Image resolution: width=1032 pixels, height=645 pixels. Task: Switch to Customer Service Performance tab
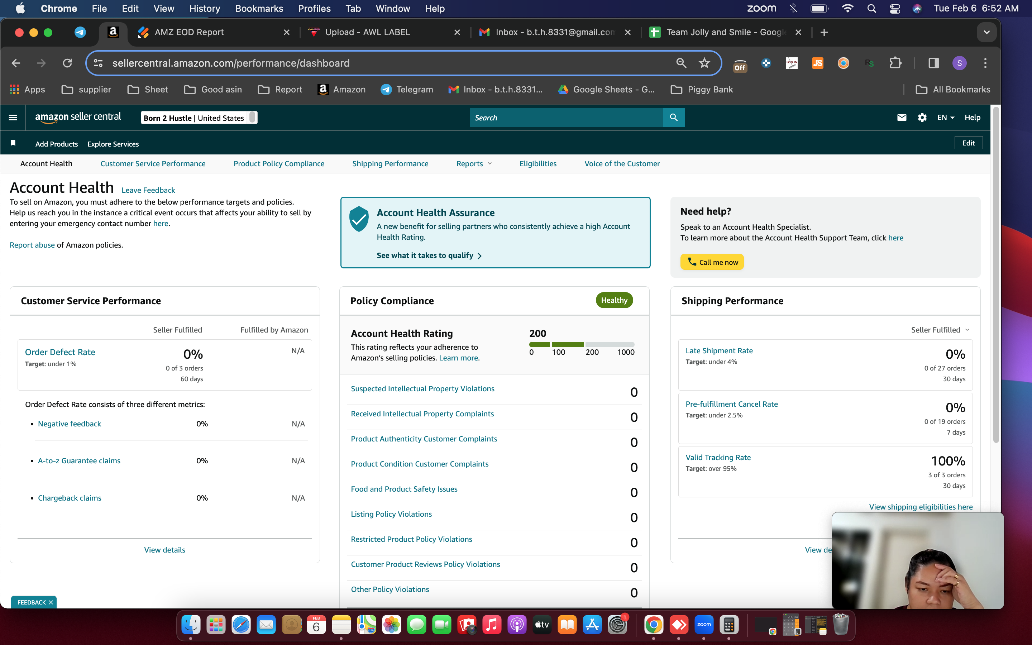(x=153, y=164)
